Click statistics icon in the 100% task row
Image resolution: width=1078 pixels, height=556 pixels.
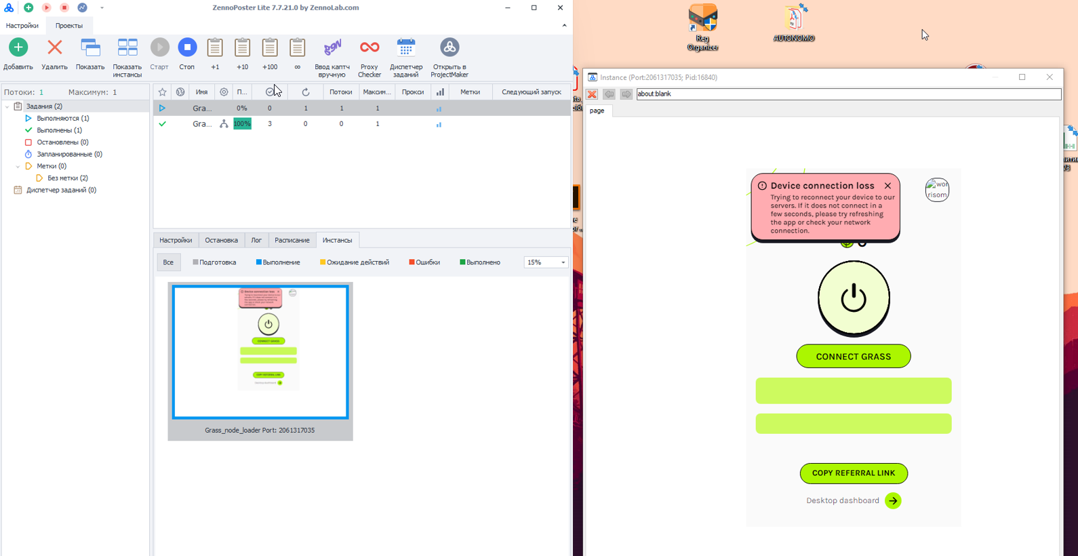[439, 124]
